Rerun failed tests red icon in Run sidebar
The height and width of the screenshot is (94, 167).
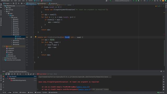pyautogui.click(x=3, y=77)
